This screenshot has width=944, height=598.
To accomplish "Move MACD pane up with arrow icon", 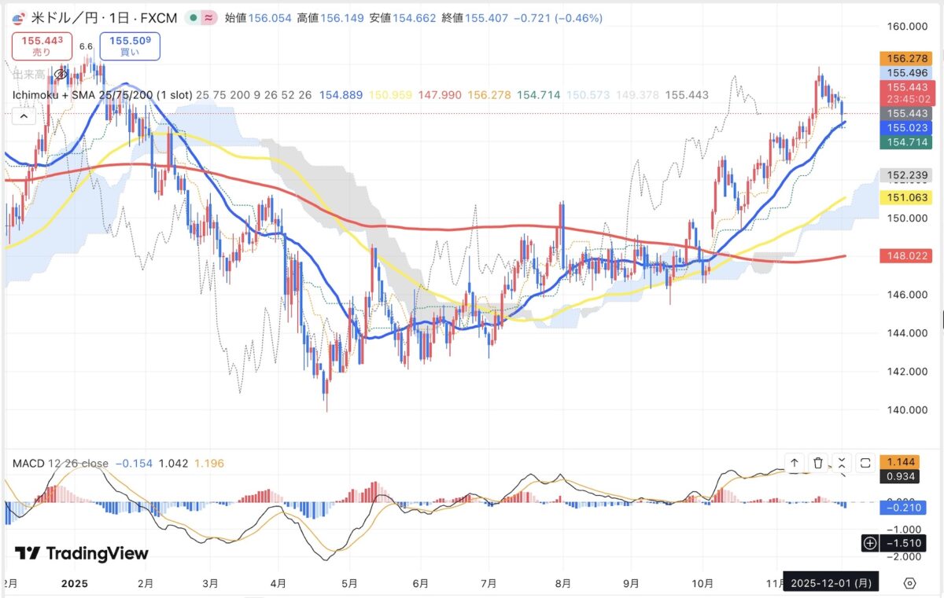I will [795, 463].
